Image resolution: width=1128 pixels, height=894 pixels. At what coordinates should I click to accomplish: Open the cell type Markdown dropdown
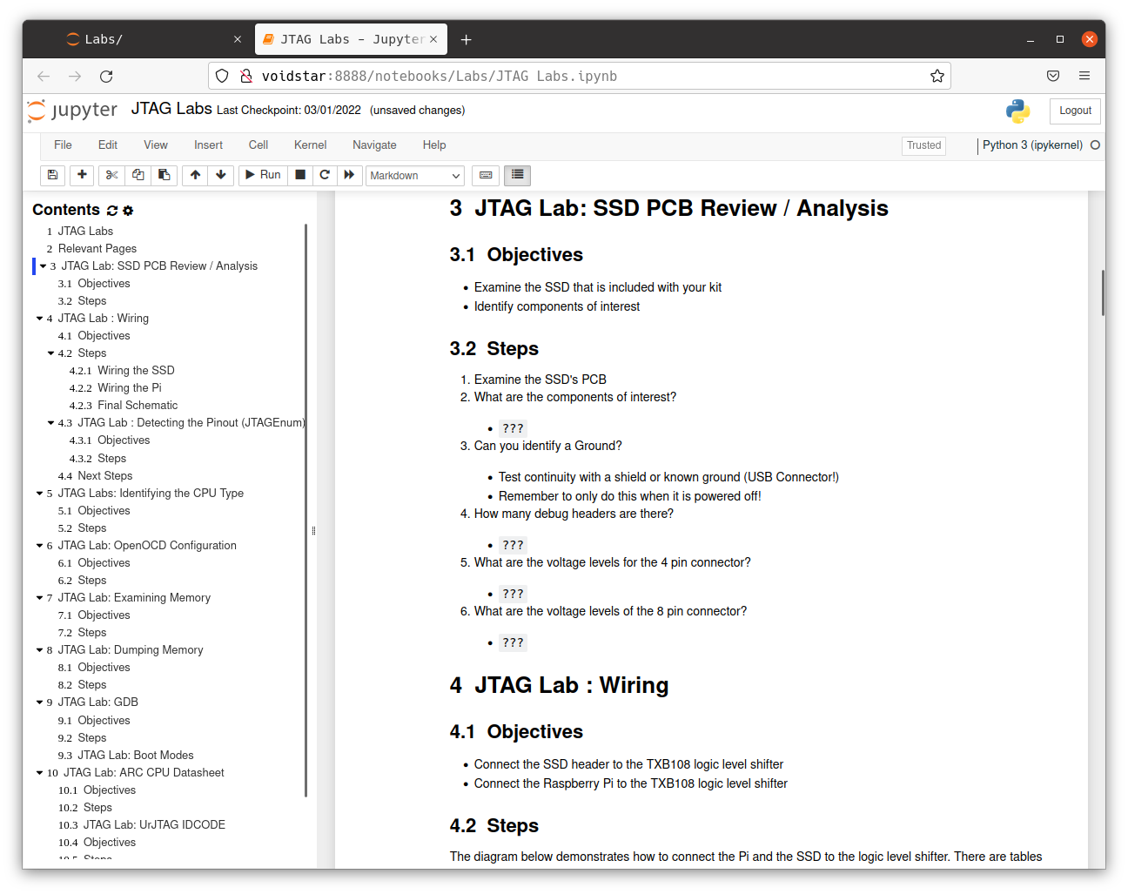click(414, 176)
